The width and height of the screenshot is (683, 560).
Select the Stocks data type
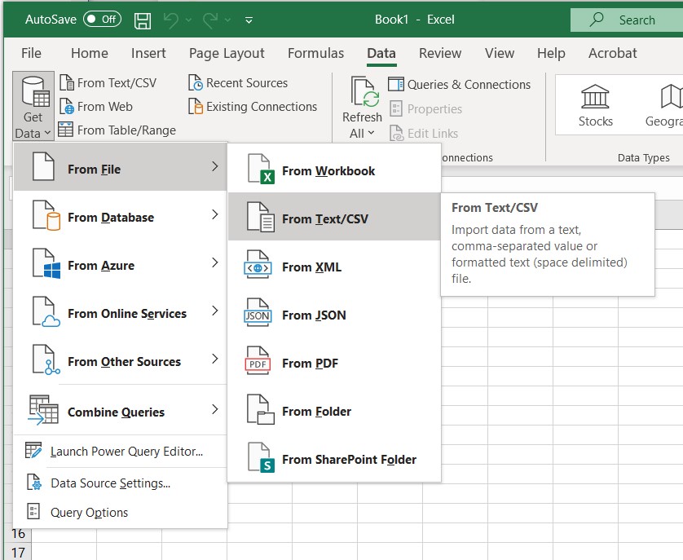pos(595,105)
